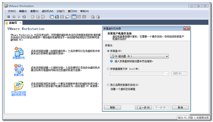
Task: Click the Full Screen toolbar icon
Action: pyautogui.click(x=62, y=17)
